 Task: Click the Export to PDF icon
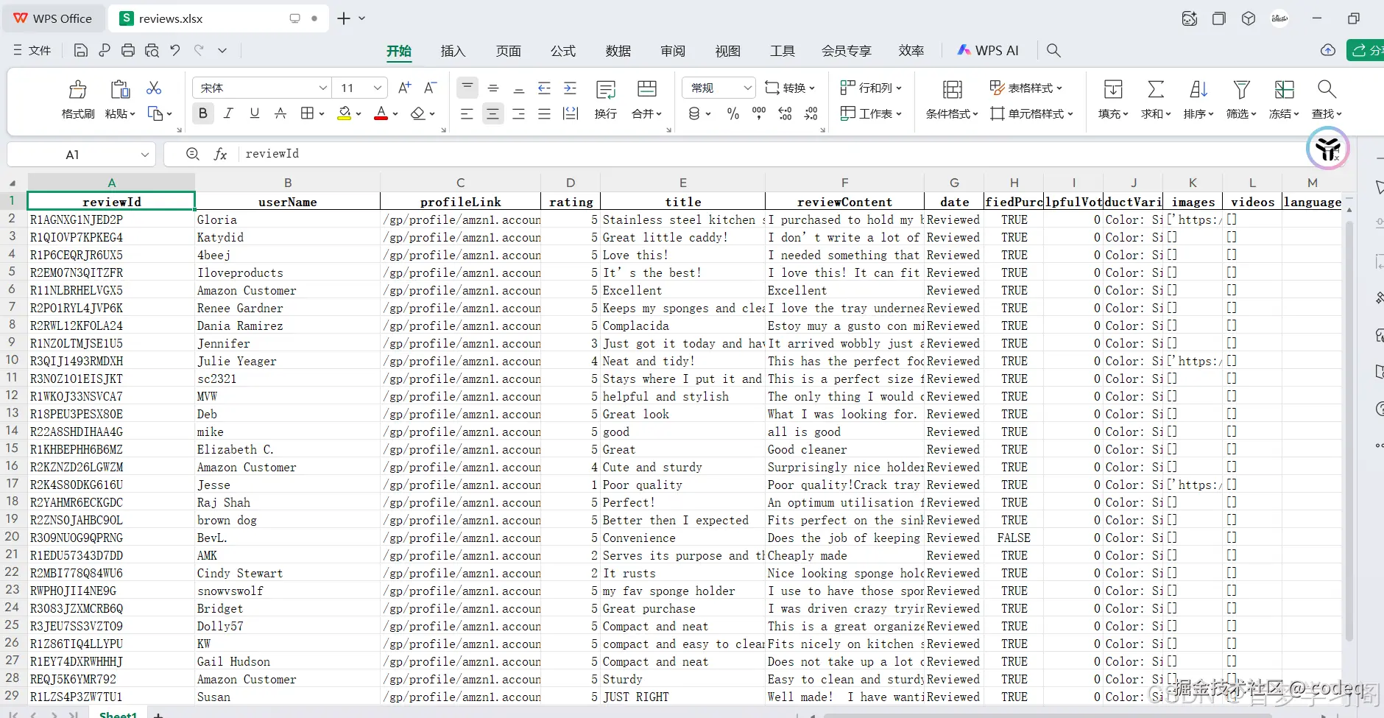105,50
